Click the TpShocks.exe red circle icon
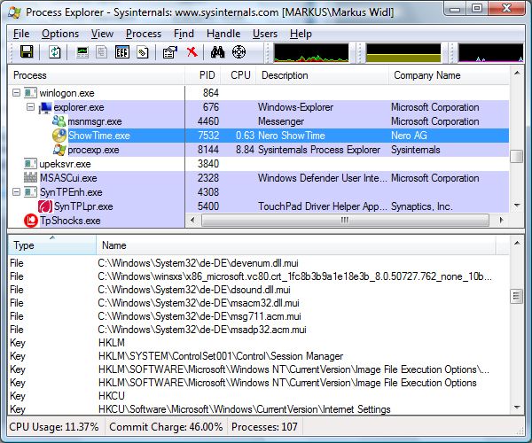 point(31,221)
